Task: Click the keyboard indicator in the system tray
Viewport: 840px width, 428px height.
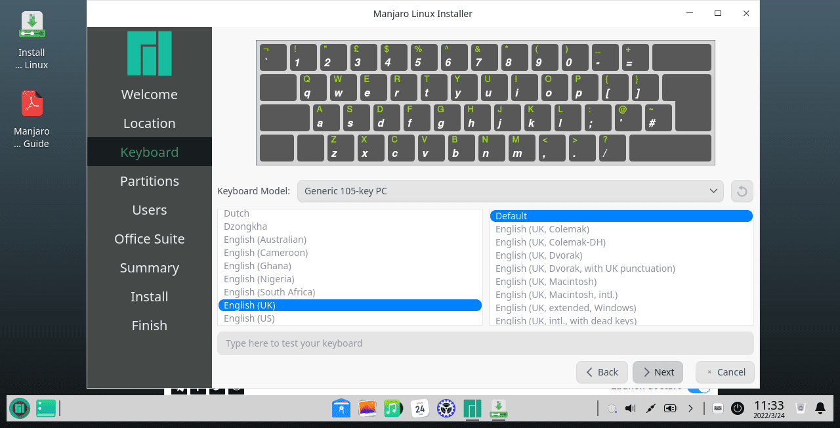Action: pos(718,408)
